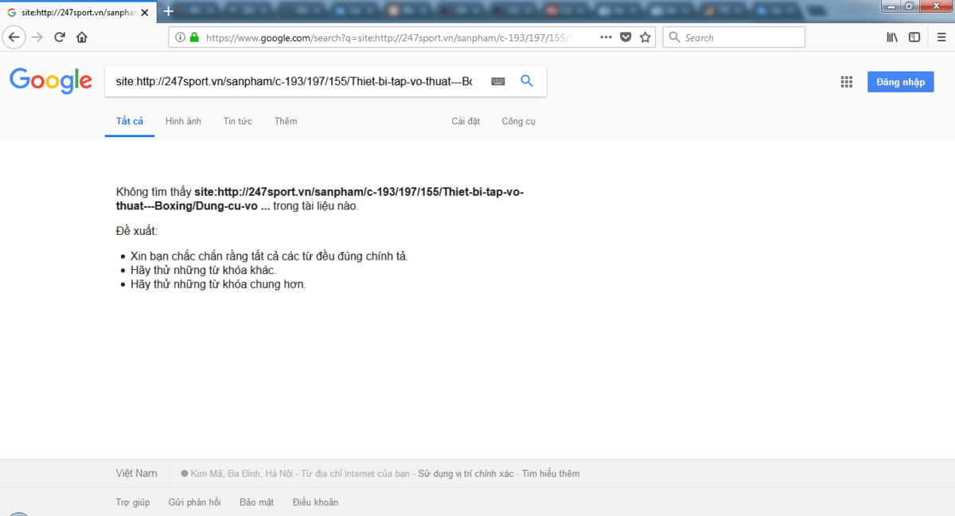Click the blue Google search magnifier
Screen dimensions: 955x516
pos(526,81)
